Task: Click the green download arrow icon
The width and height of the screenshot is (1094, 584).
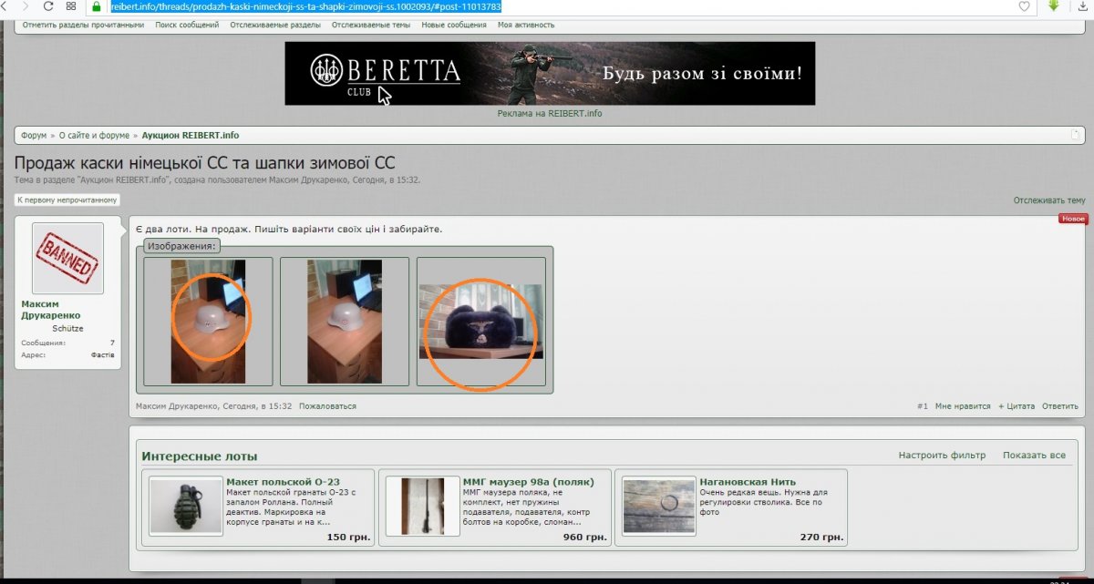Action: click(x=1055, y=5)
